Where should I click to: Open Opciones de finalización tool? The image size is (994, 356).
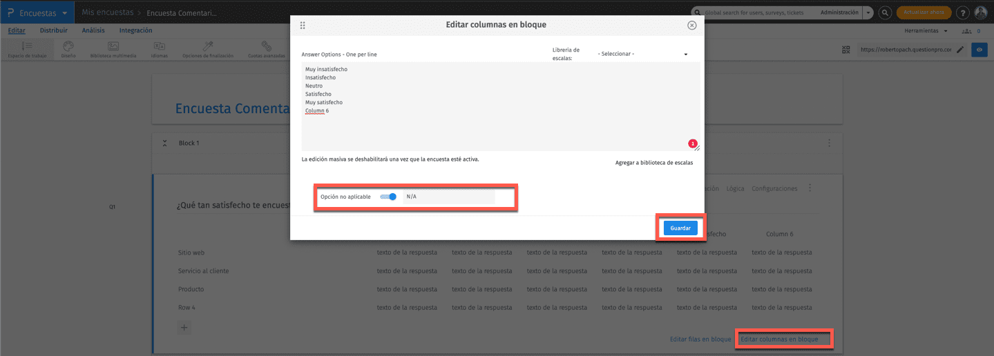pyautogui.click(x=207, y=49)
